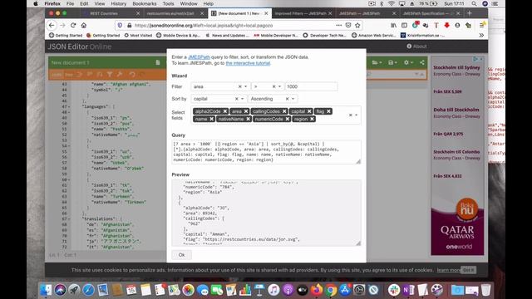Click the Learn more cookie link
532x299 pixels.
[x=449, y=270]
